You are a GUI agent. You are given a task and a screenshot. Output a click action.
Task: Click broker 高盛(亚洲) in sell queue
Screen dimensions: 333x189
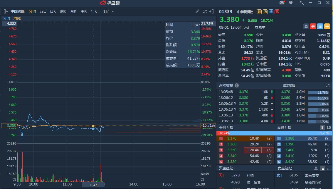[x=313, y=182]
